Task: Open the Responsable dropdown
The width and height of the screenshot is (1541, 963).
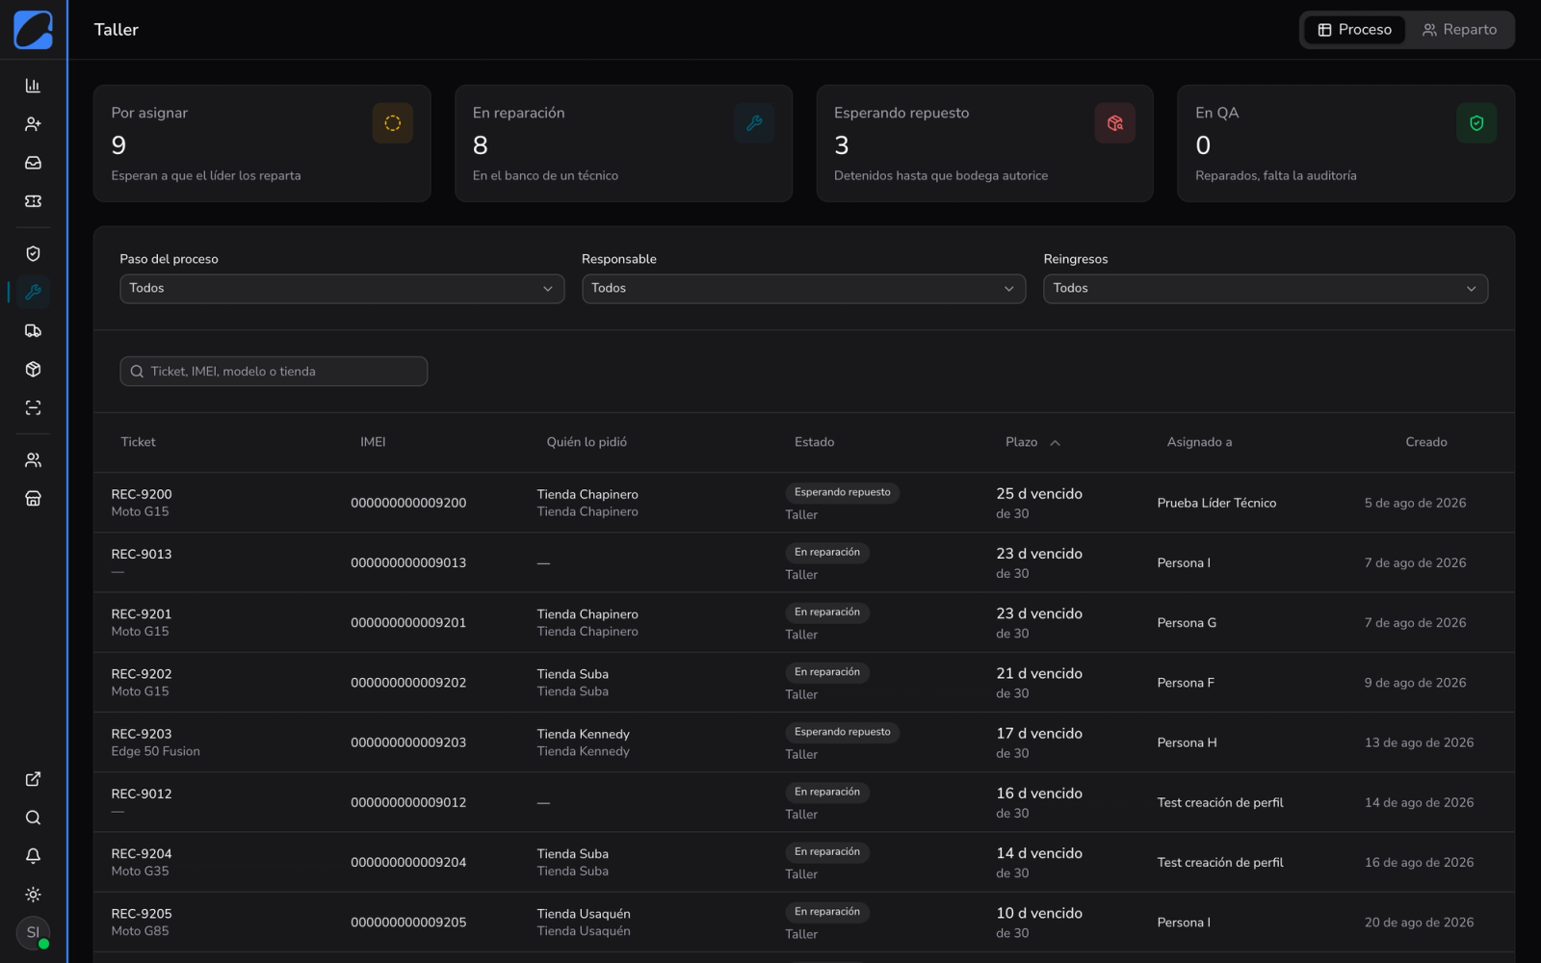Action: (803, 288)
